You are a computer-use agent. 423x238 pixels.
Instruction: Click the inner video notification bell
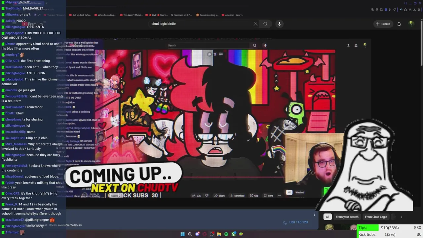click(356, 45)
